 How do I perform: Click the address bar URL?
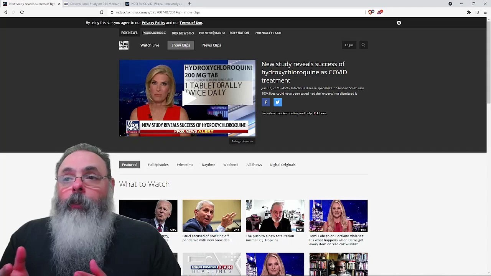click(x=158, y=12)
